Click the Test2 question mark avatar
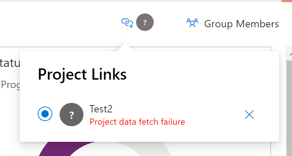This screenshot has height=156, width=292. click(72, 115)
